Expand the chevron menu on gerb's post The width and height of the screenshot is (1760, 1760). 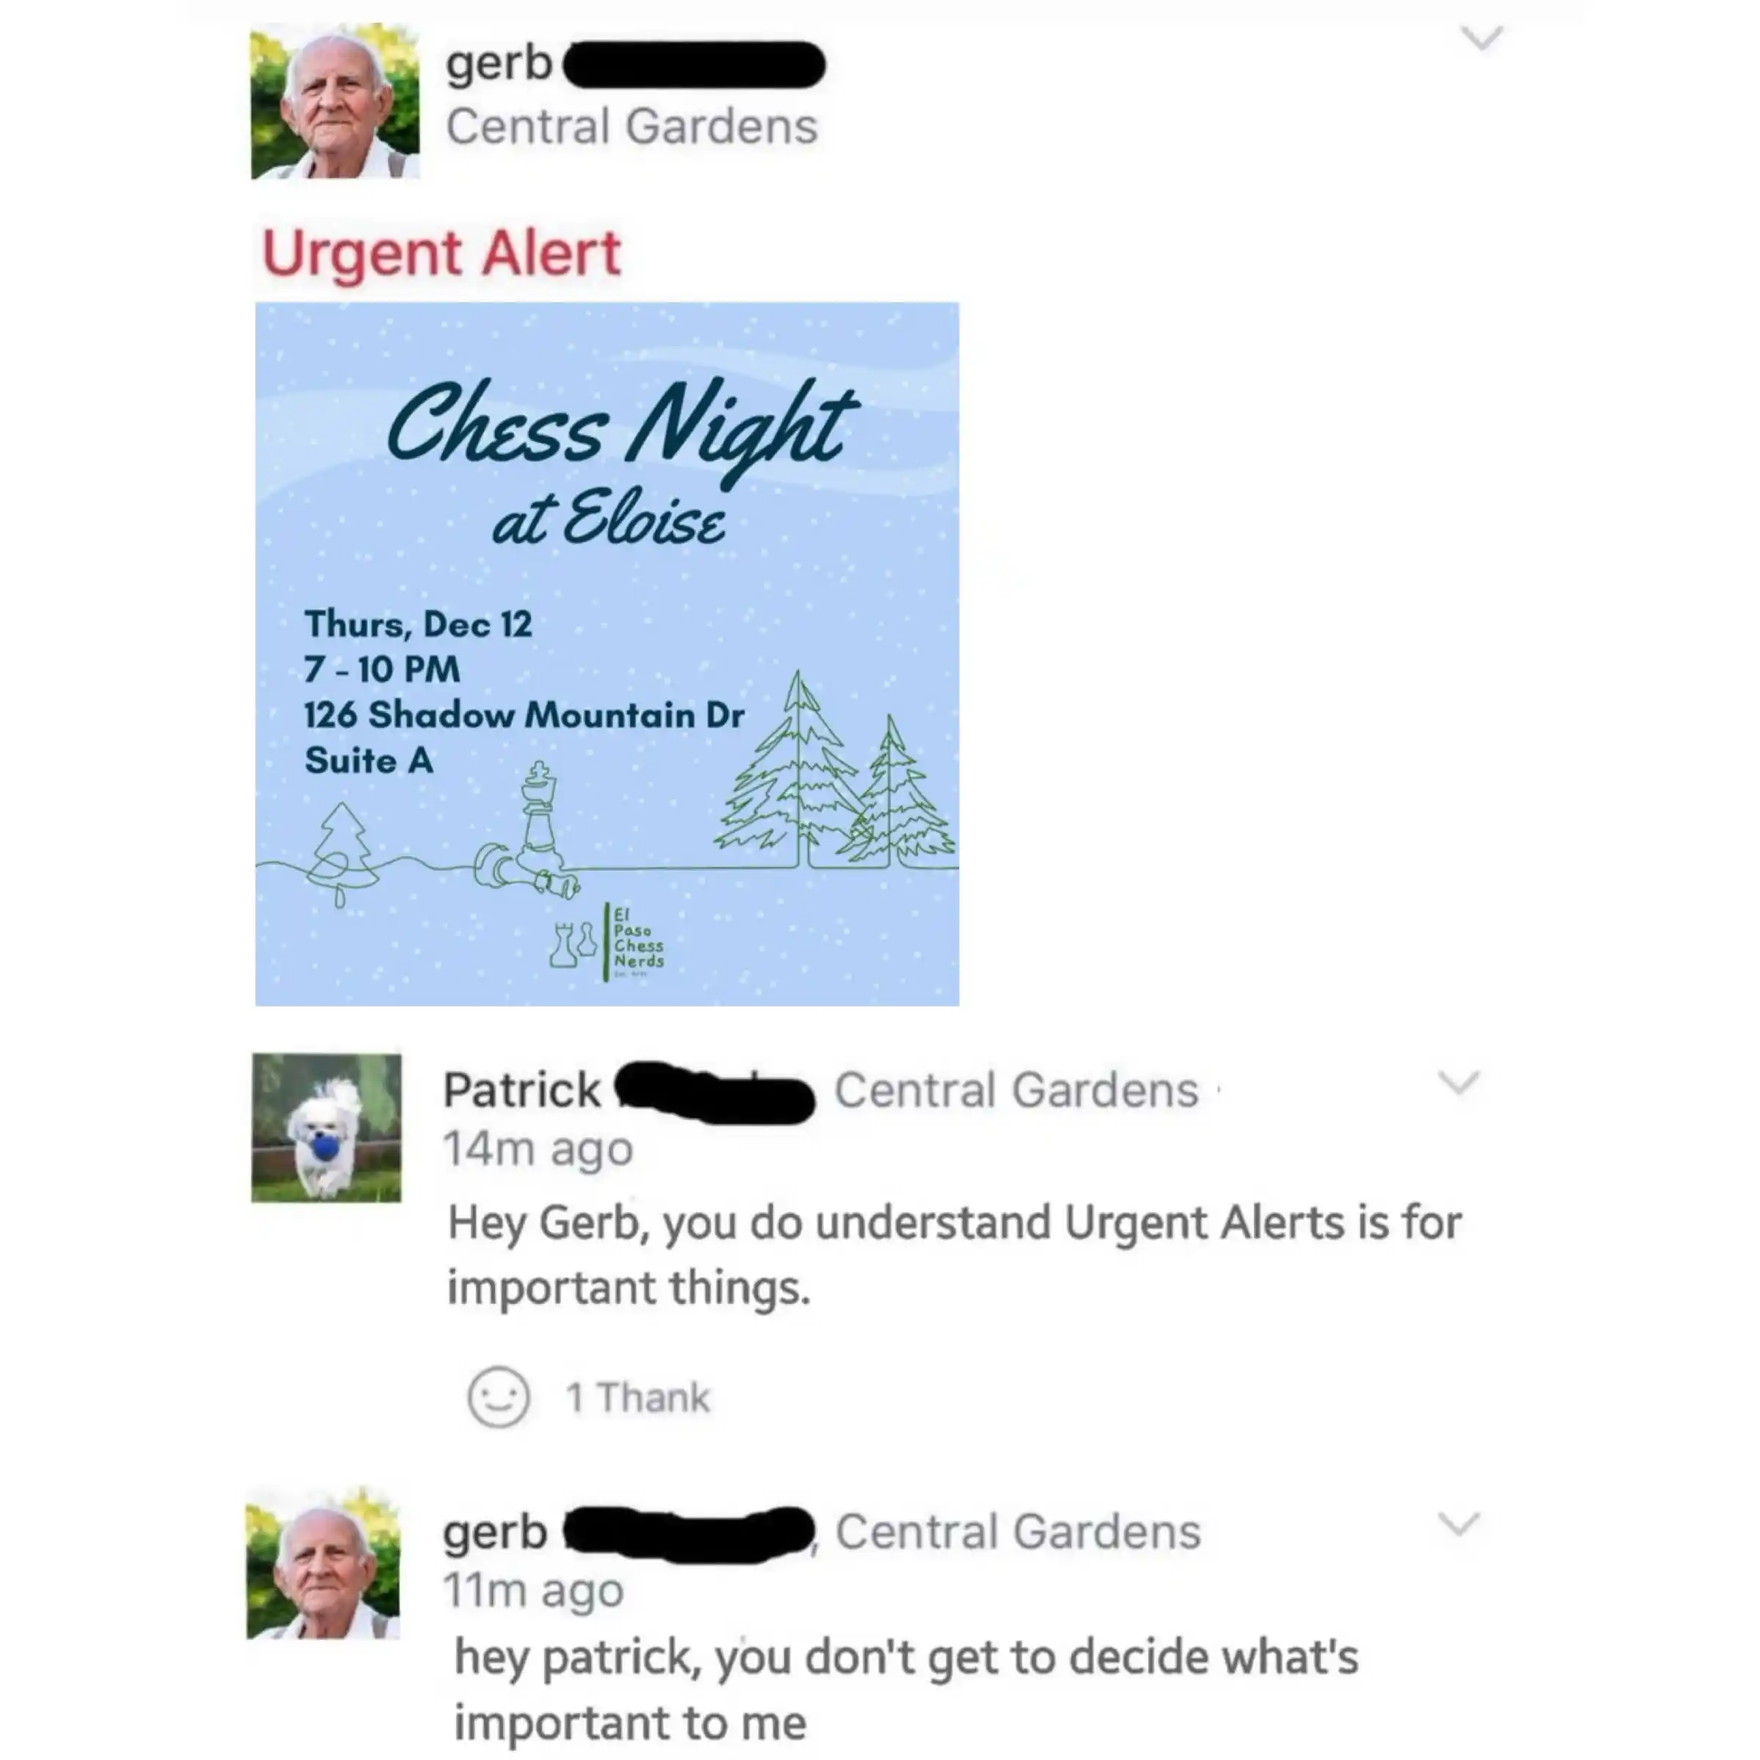tap(1481, 37)
